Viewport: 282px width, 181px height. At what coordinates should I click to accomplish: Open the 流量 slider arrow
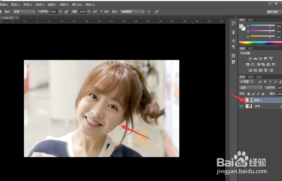pos(89,12)
